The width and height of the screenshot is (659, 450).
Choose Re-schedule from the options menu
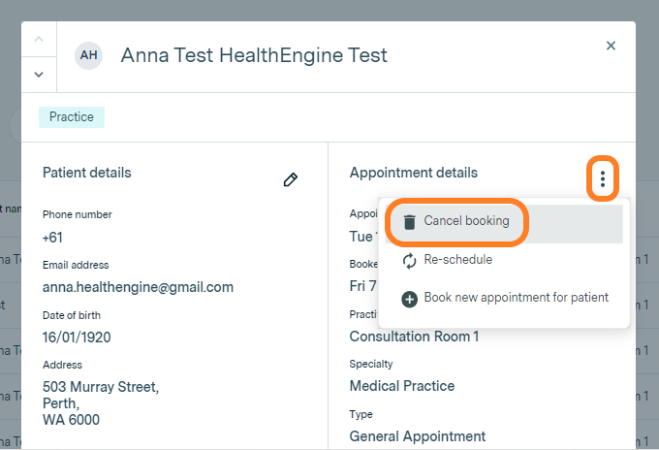click(x=459, y=260)
